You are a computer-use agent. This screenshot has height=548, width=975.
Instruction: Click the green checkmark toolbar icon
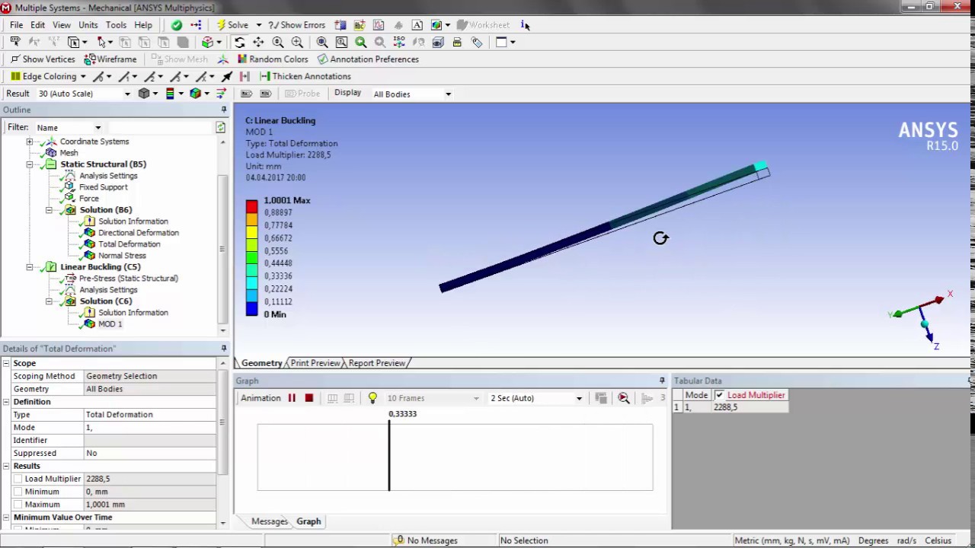click(x=177, y=25)
